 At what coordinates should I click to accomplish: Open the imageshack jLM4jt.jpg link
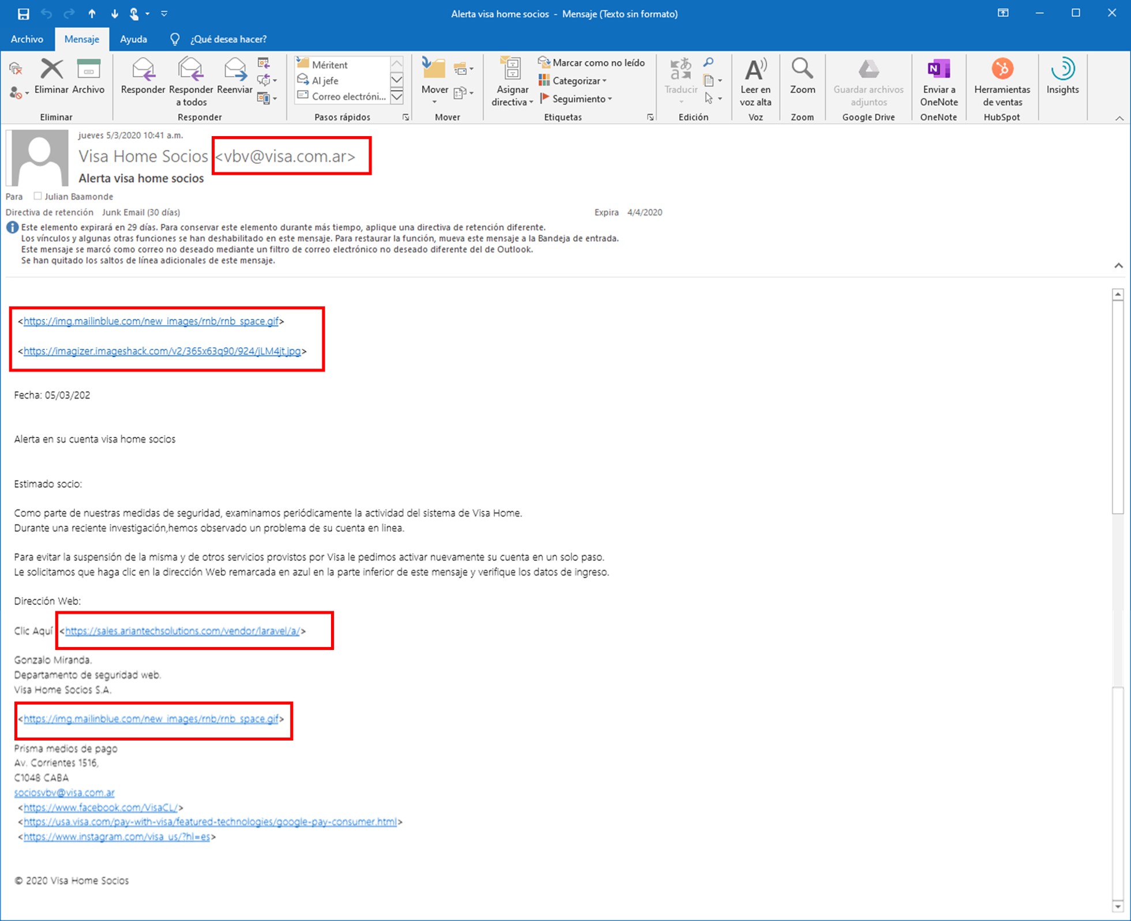(162, 351)
